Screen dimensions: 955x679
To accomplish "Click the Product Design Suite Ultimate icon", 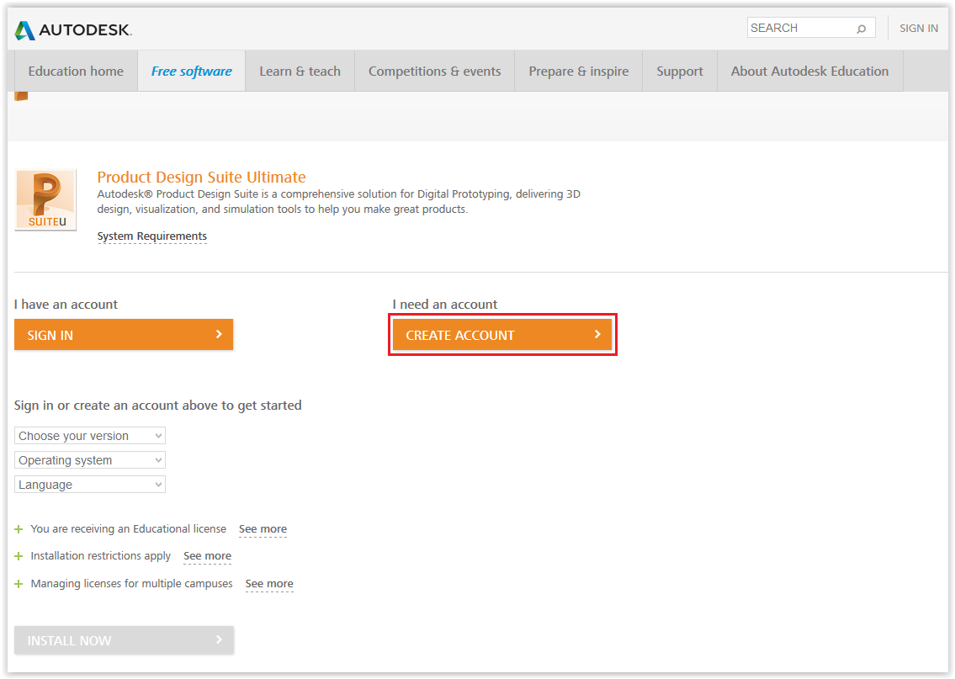I will pyautogui.click(x=45, y=199).
